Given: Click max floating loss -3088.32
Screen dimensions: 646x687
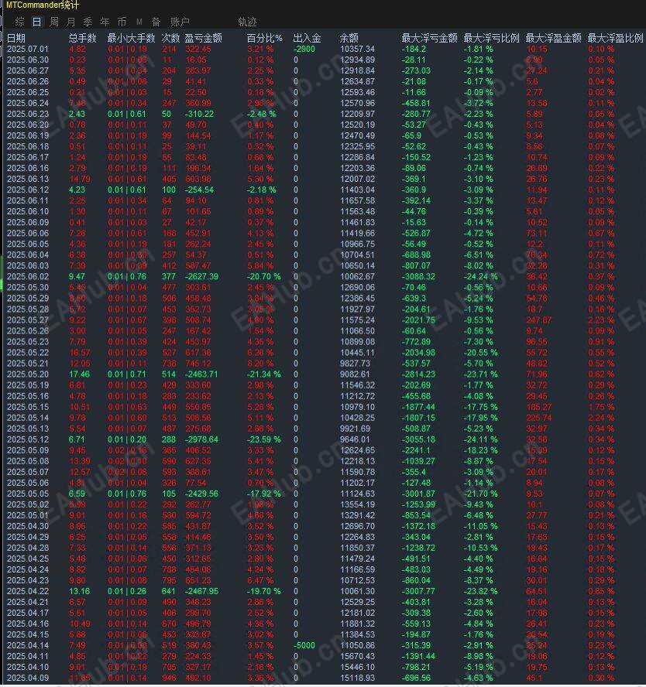Looking at the screenshot, I should [419, 276].
